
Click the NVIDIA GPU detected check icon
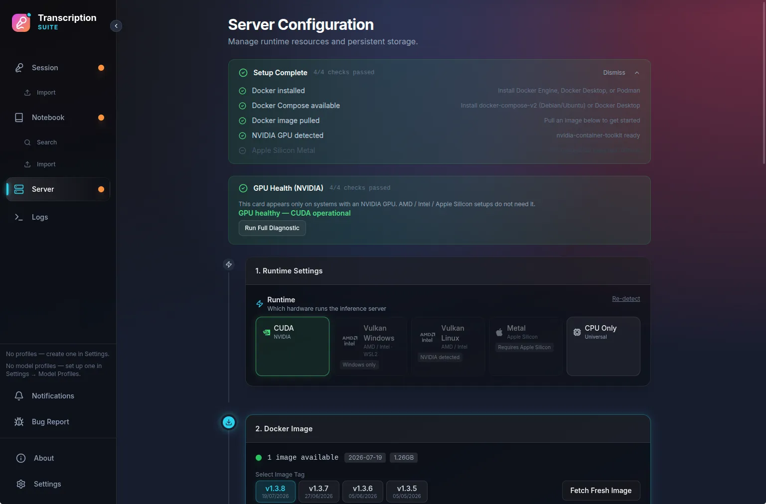[x=242, y=135]
